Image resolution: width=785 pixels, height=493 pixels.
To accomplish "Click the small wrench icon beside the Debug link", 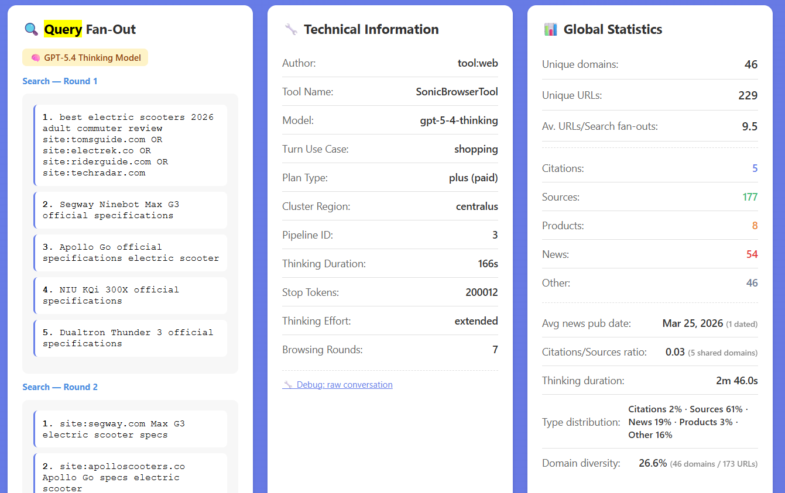I will [288, 384].
